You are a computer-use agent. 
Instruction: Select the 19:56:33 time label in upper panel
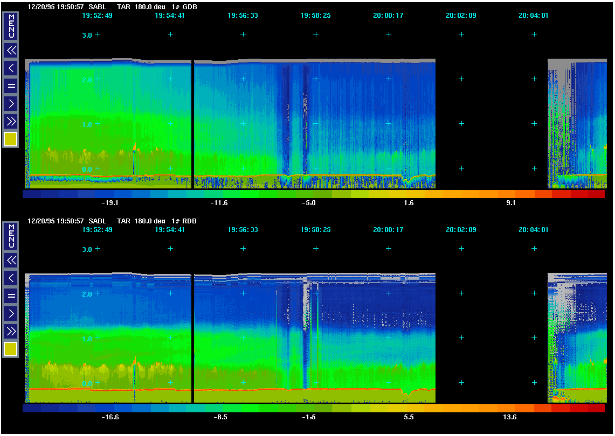pos(243,16)
